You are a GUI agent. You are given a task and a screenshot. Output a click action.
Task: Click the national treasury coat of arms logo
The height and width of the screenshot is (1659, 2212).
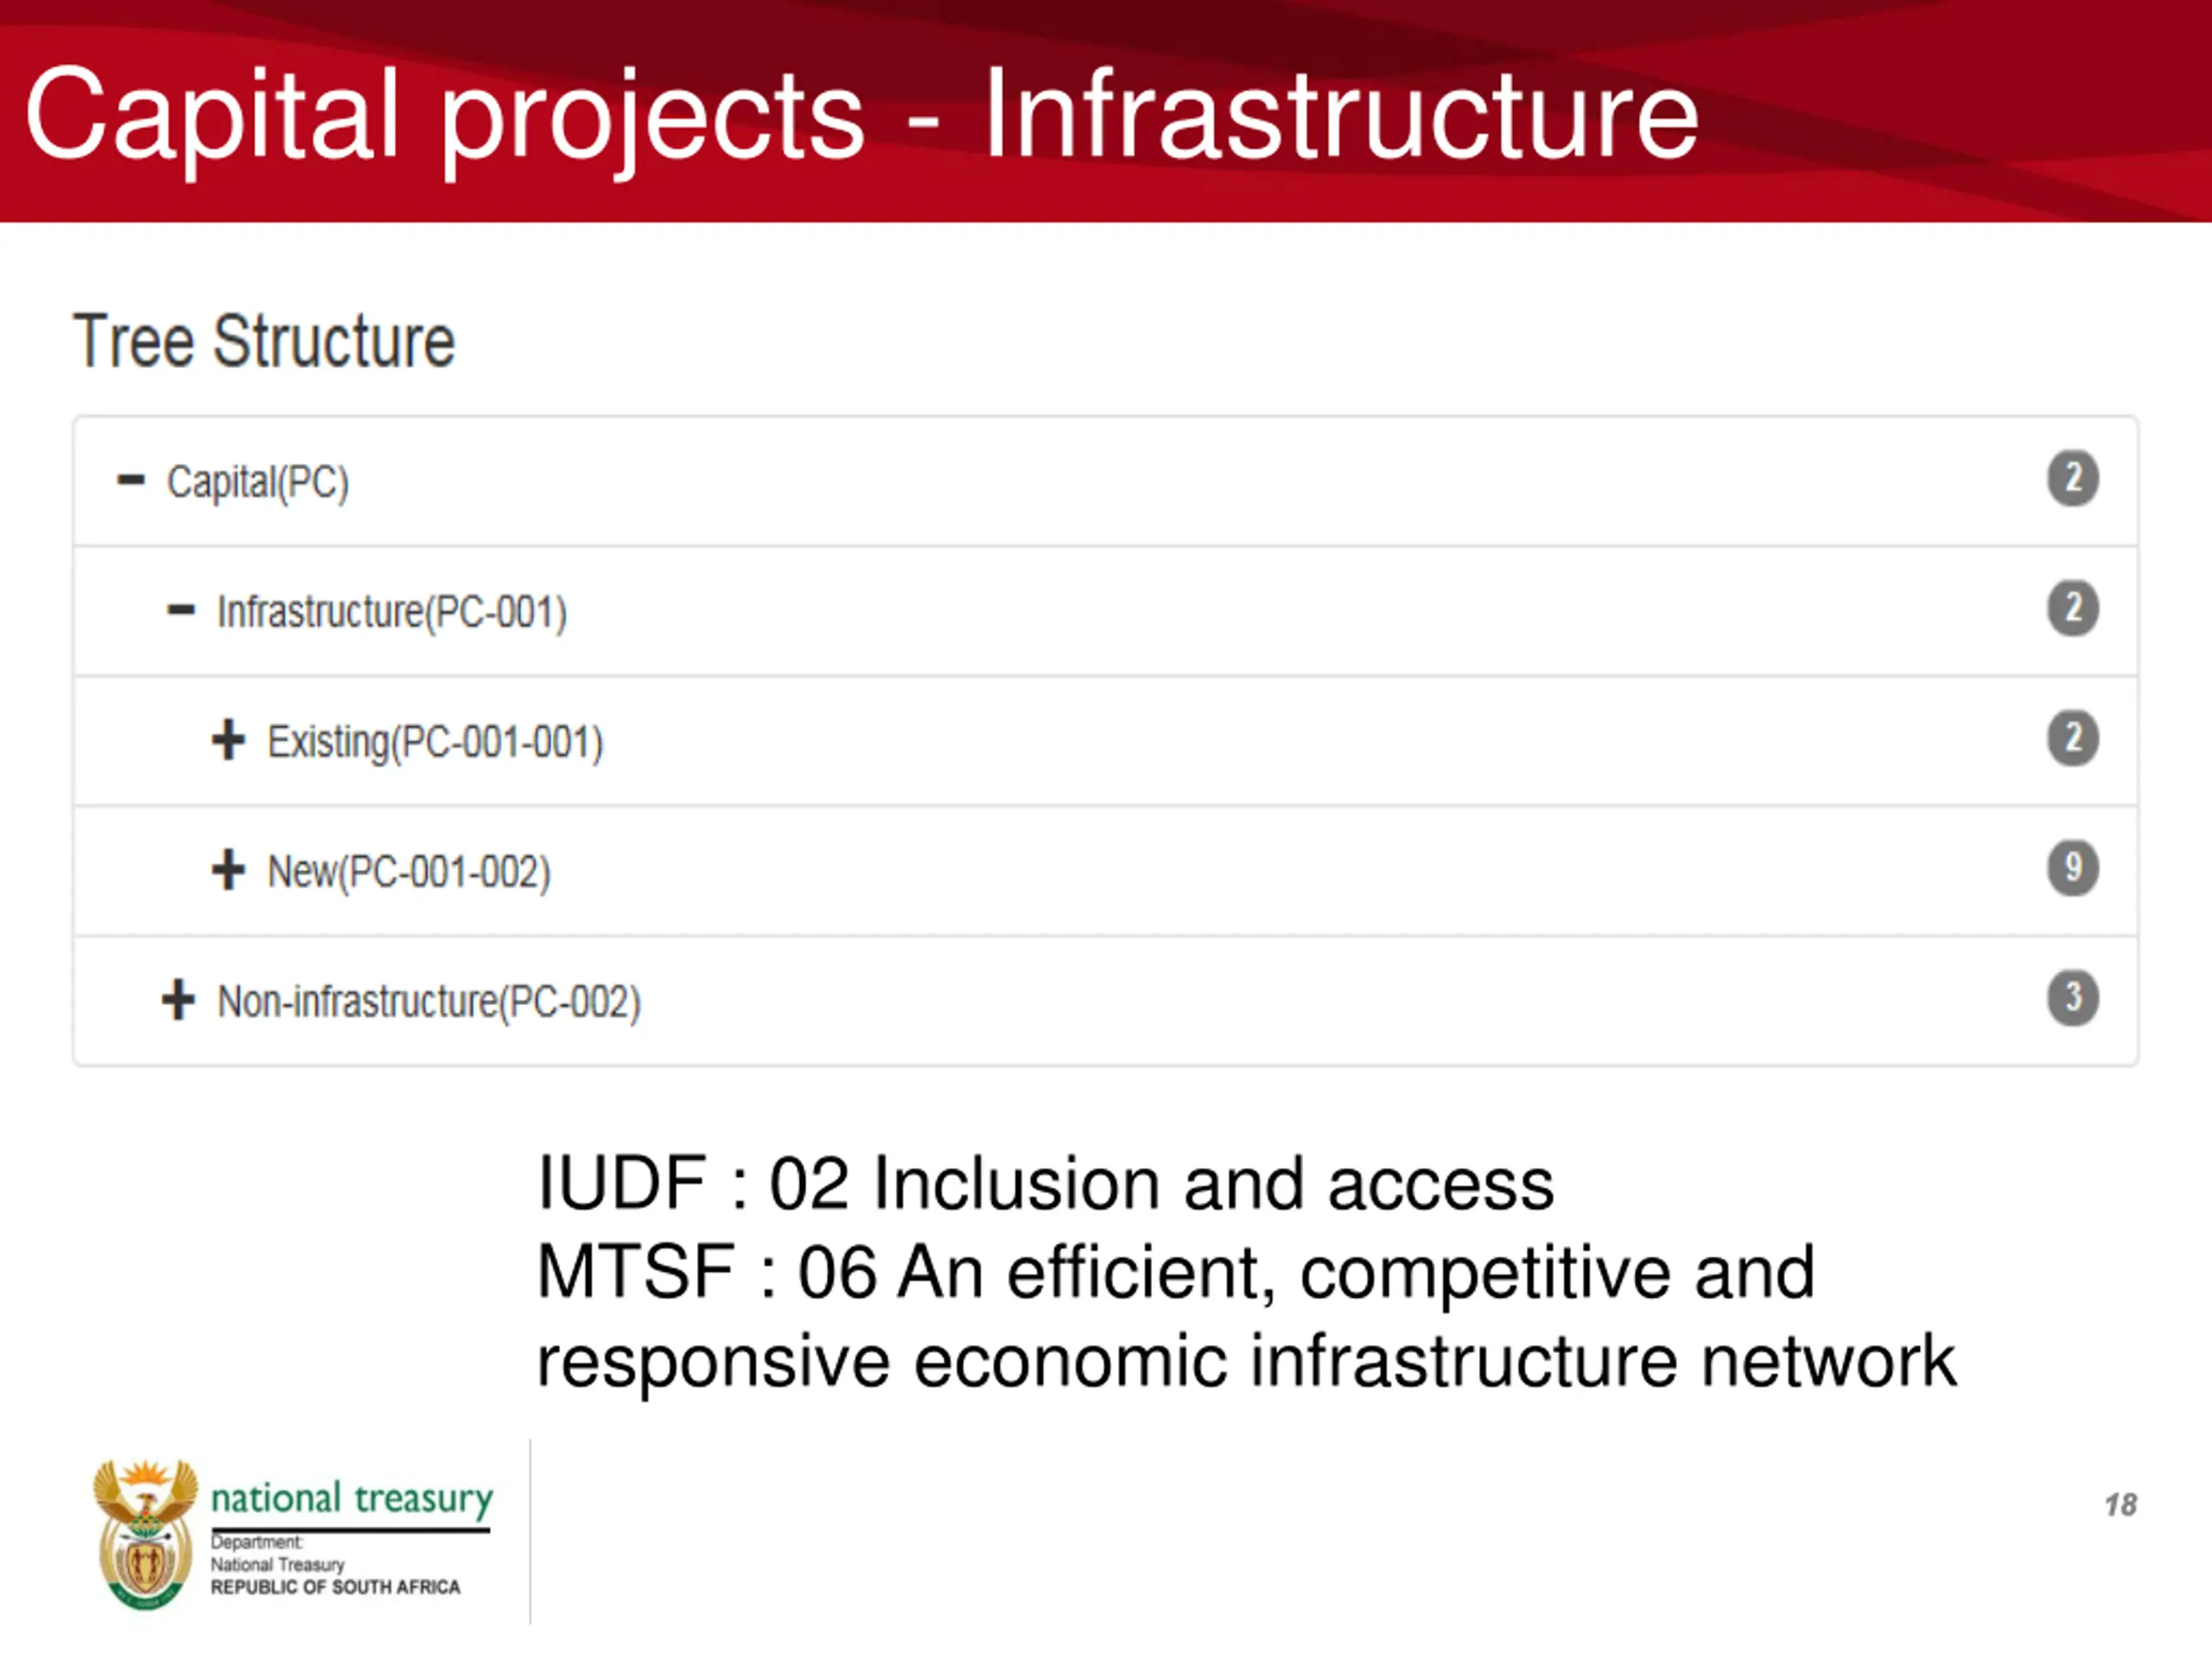(x=145, y=1534)
